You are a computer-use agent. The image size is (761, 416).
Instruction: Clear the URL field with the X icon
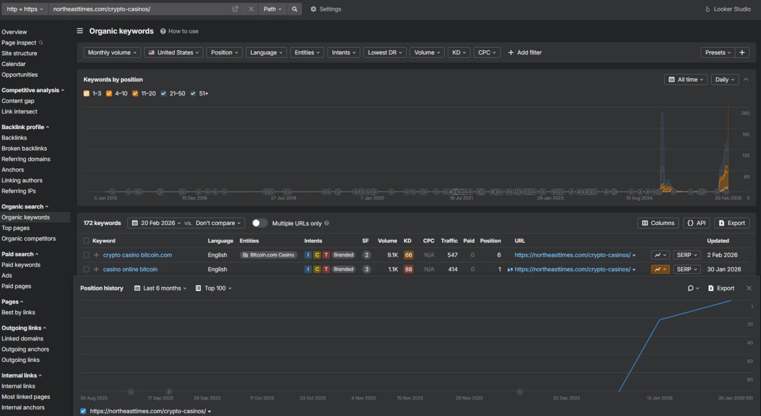click(251, 9)
